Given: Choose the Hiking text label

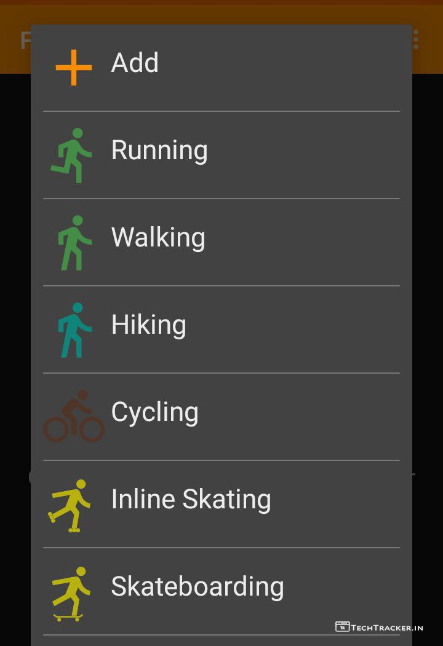Looking at the screenshot, I should point(148,325).
